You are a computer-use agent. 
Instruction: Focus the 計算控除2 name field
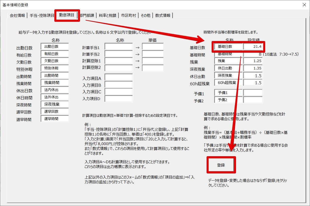[119, 68]
